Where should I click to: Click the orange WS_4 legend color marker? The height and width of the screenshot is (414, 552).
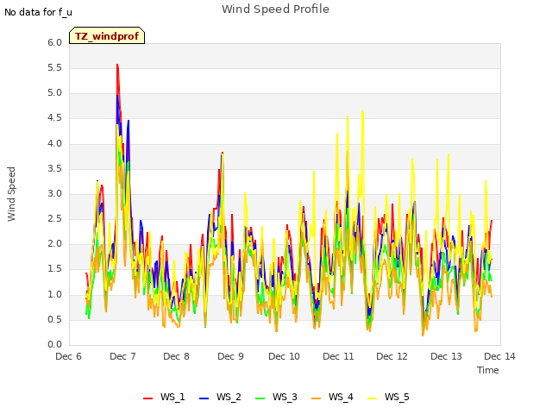(x=317, y=398)
